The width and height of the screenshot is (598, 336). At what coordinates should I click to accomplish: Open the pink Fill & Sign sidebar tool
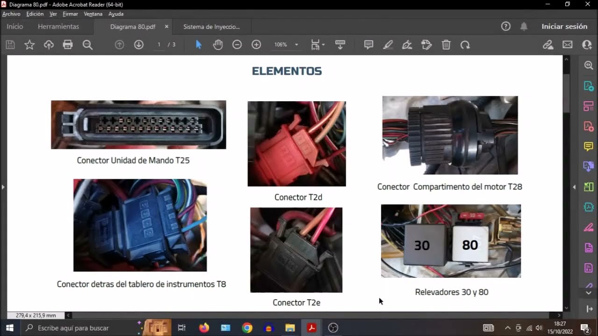[589, 227]
